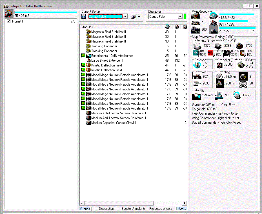
Task: Click the Medium Capacitor Control Circuit I icon
Action: [x=88, y=122]
